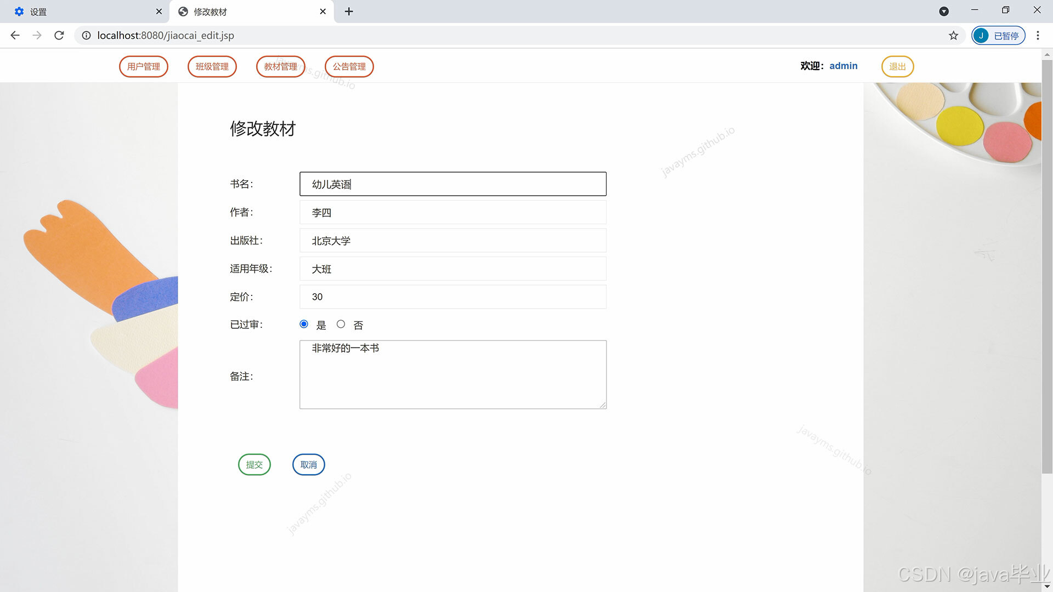
Task: Open the tab search dropdown arrow
Action: click(944, 12)
